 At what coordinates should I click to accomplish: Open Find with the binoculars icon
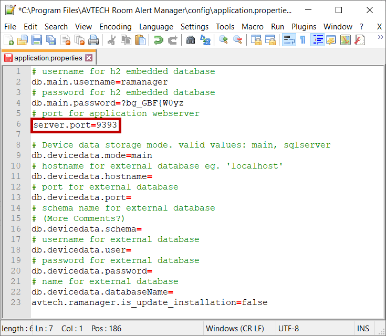191,40
